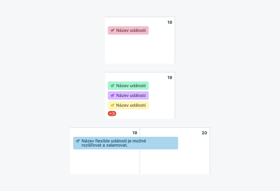This screenshot has height=191, width=280.
Task: Click date 19 in the three-event cell
Action: tap(170, 78)
